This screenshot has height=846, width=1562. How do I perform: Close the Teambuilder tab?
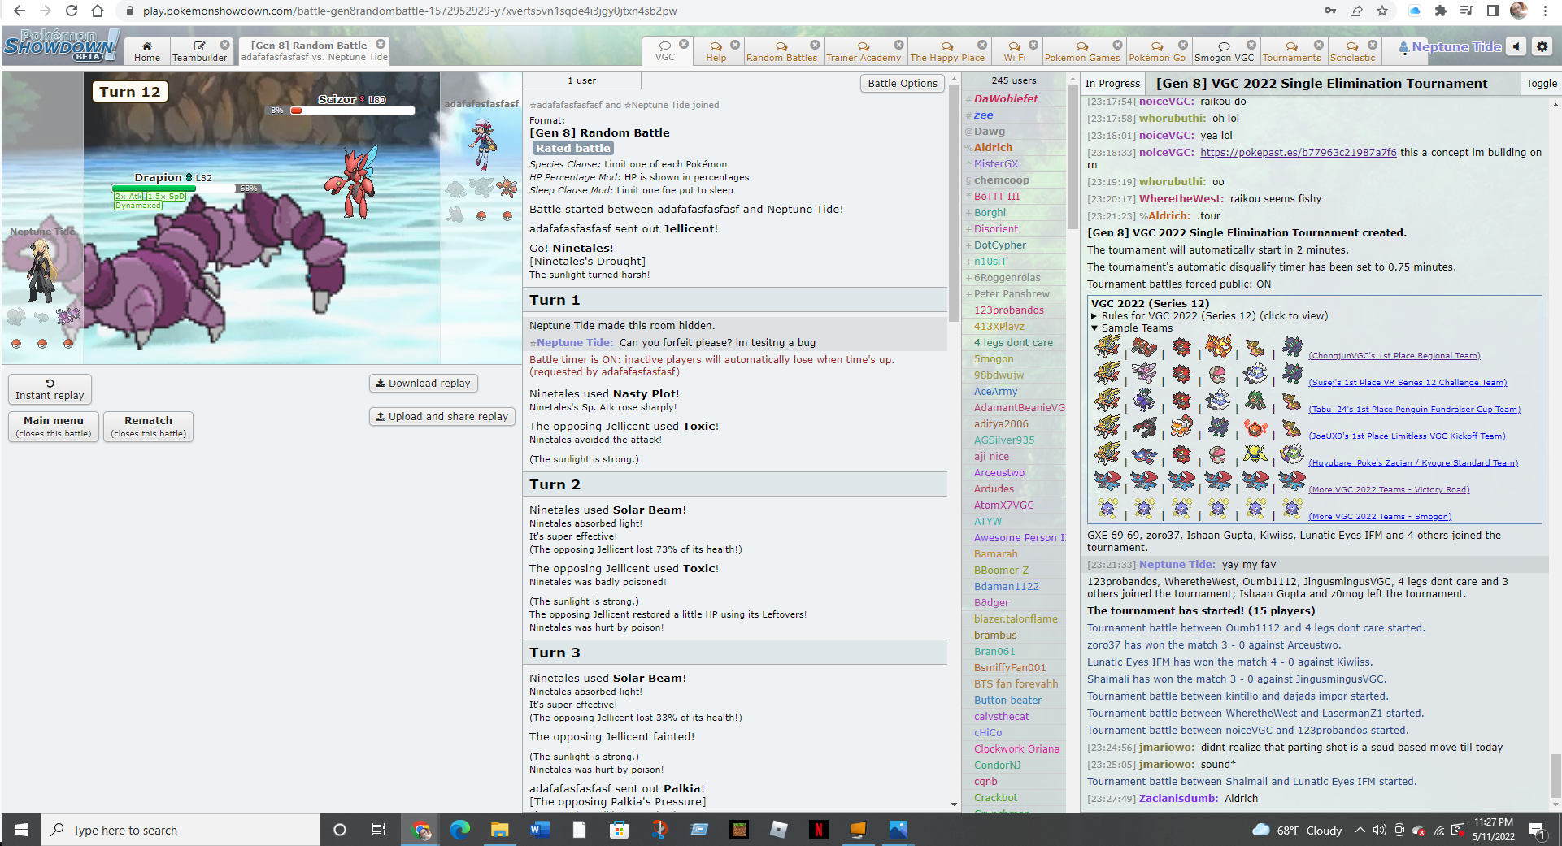tap(225, 45)
